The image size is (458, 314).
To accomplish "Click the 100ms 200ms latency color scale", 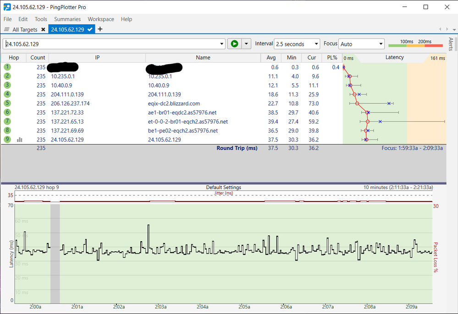I will [x=415, y=44].
